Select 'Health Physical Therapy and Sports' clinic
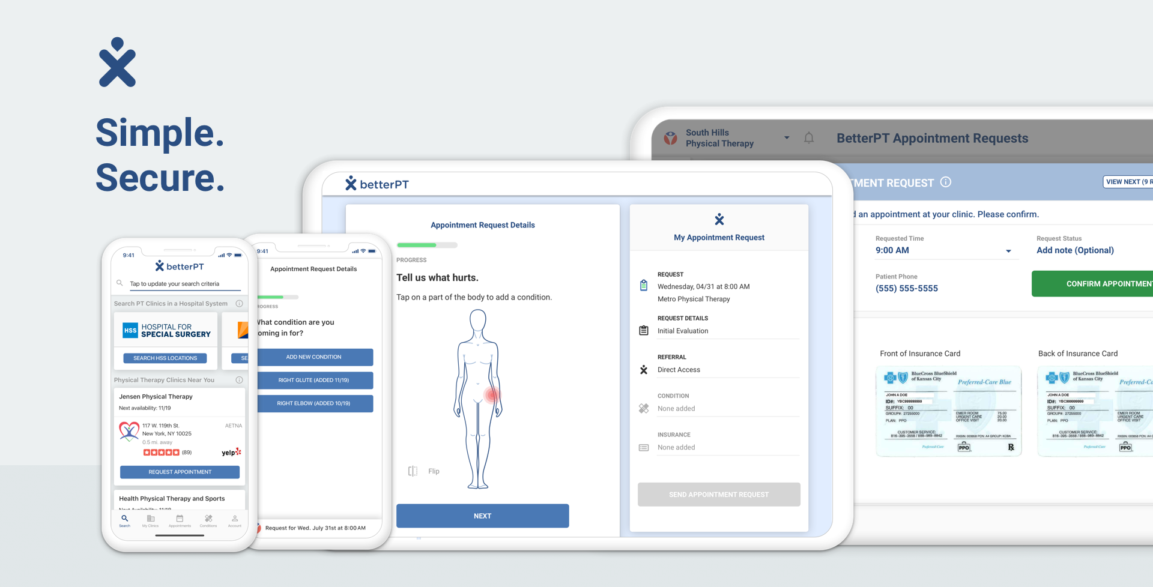The height and width of the screenshot is (587, 1153). coord(172,499)
